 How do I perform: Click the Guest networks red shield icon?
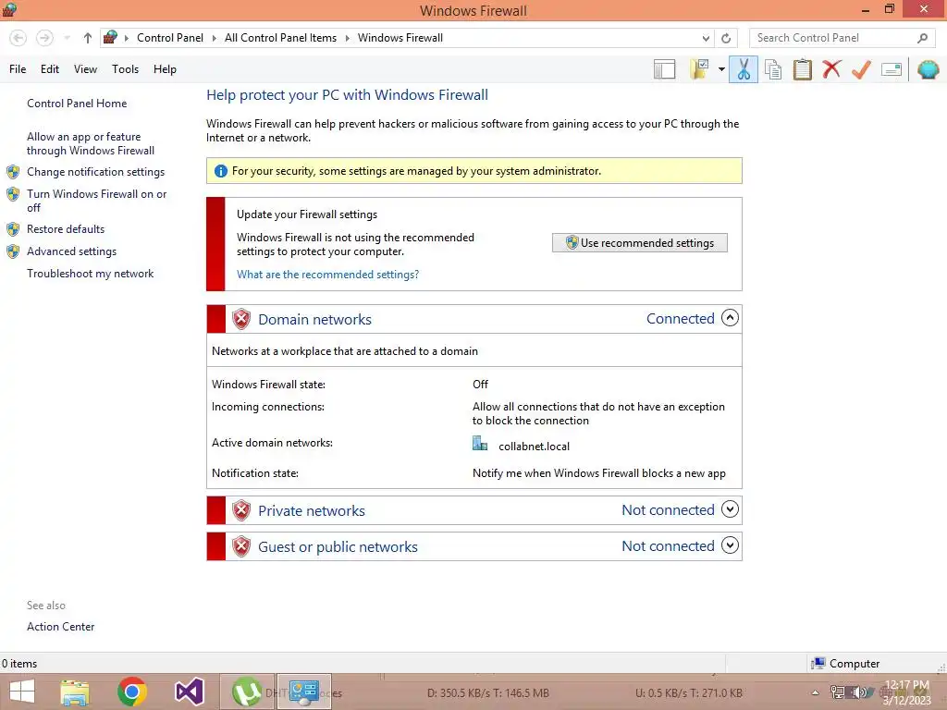point(241,547)
